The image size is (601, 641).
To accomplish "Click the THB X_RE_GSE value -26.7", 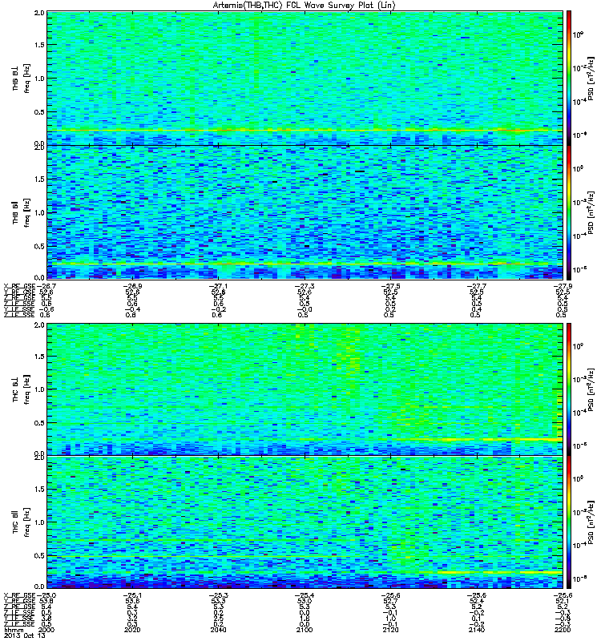I will click(46, 286).
